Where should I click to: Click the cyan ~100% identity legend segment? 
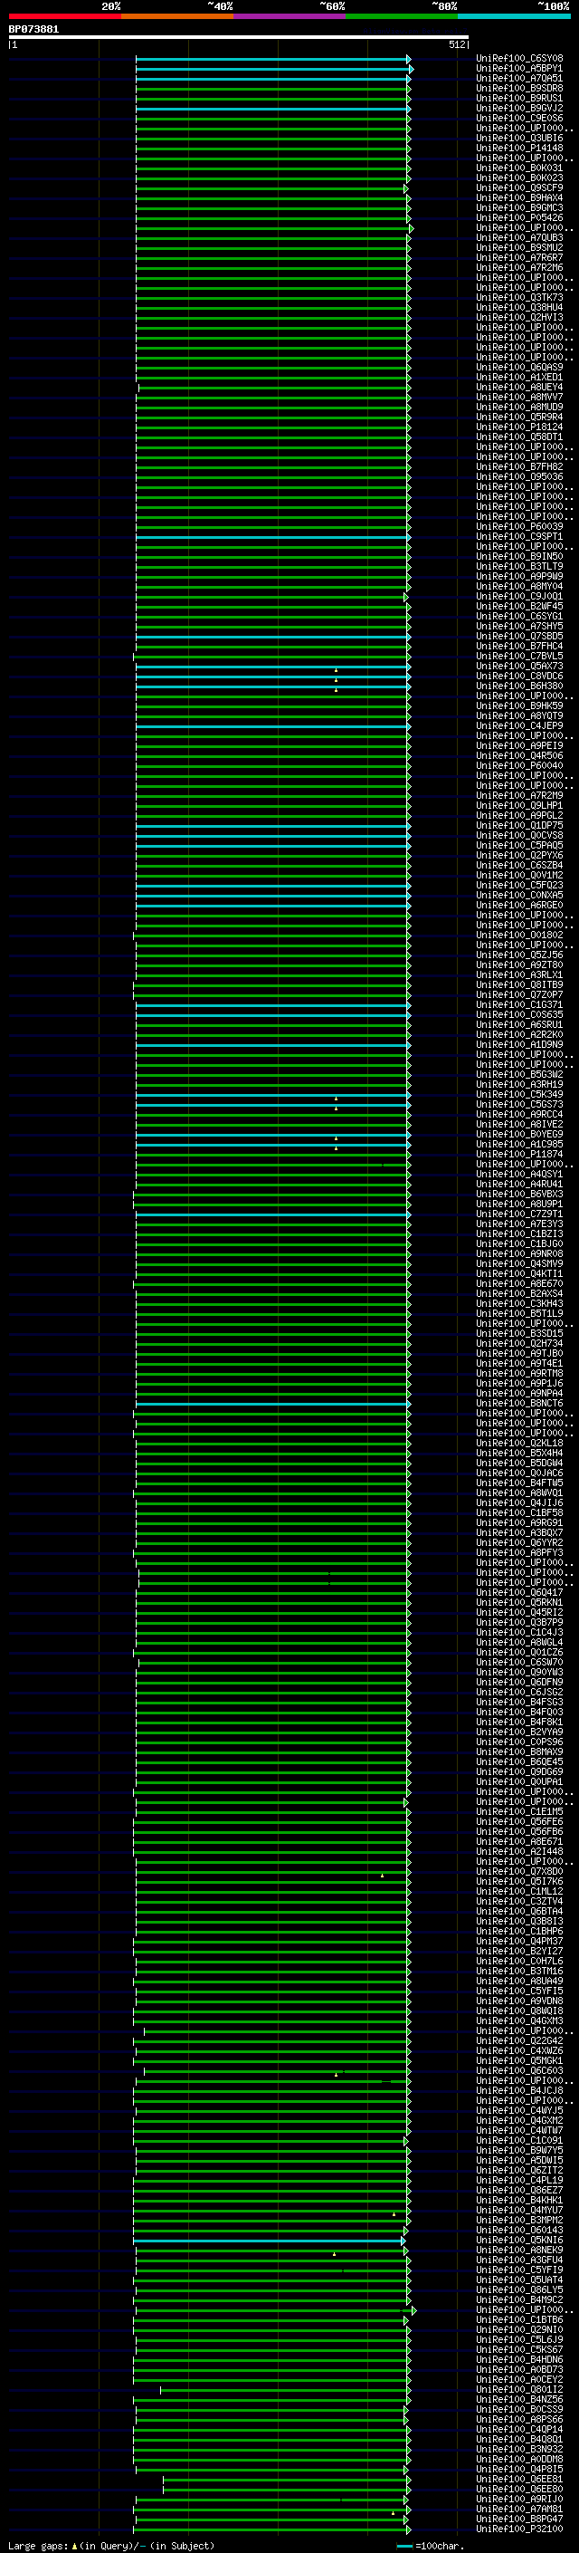coord(514,16)
